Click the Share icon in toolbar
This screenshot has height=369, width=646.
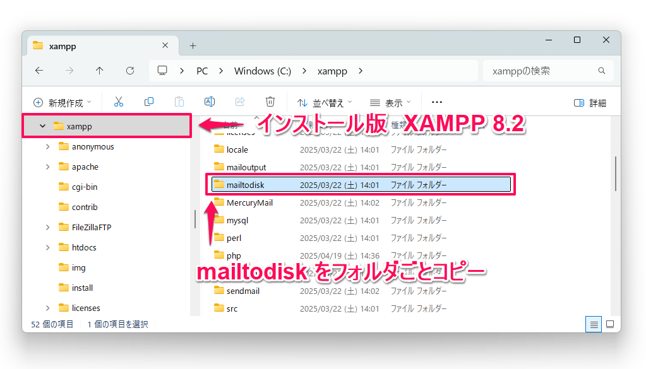pos(240,102)
